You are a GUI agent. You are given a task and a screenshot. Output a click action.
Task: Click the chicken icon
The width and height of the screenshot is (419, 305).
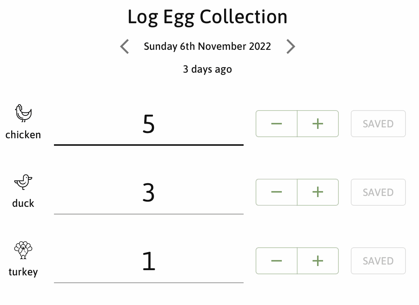click(x=23, y=113)
